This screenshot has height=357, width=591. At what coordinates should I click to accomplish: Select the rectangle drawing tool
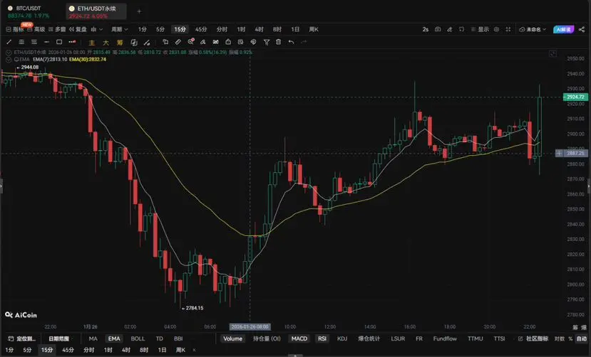59,42
